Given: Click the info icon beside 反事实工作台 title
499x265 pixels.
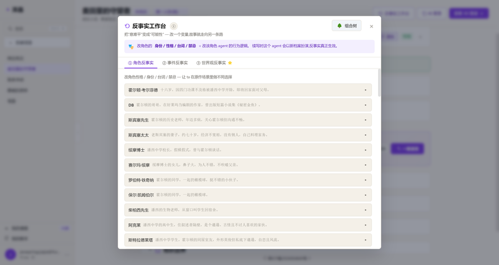Looking at the screenshot, I should [174, 26].
